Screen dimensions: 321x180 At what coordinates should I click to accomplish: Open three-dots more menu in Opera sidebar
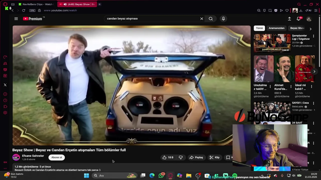coord(5,168)
